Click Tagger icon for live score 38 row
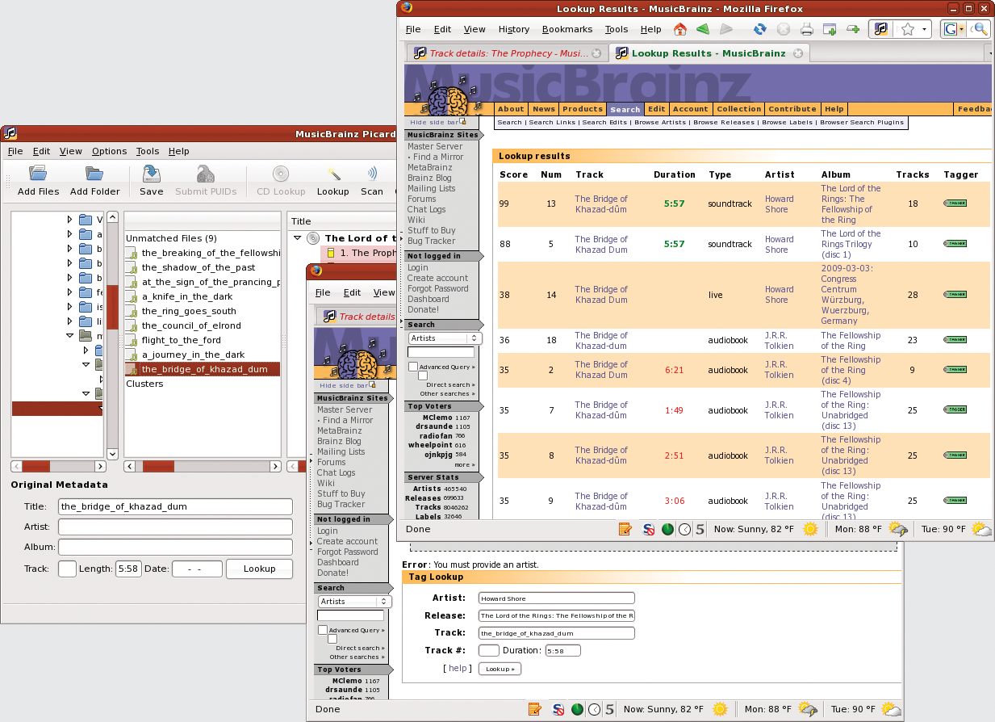This screenshot has height=722, width=995. pos(955,295)
